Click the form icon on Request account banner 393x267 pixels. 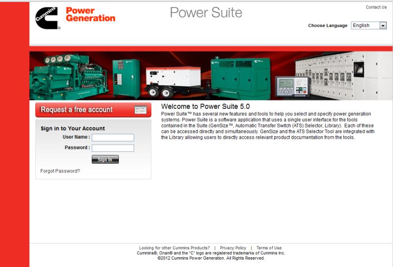140,110
